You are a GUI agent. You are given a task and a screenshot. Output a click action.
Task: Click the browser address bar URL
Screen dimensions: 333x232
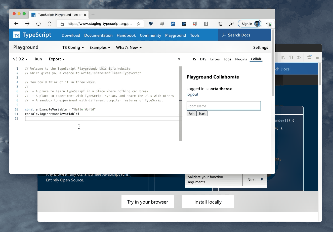(100, 24)
